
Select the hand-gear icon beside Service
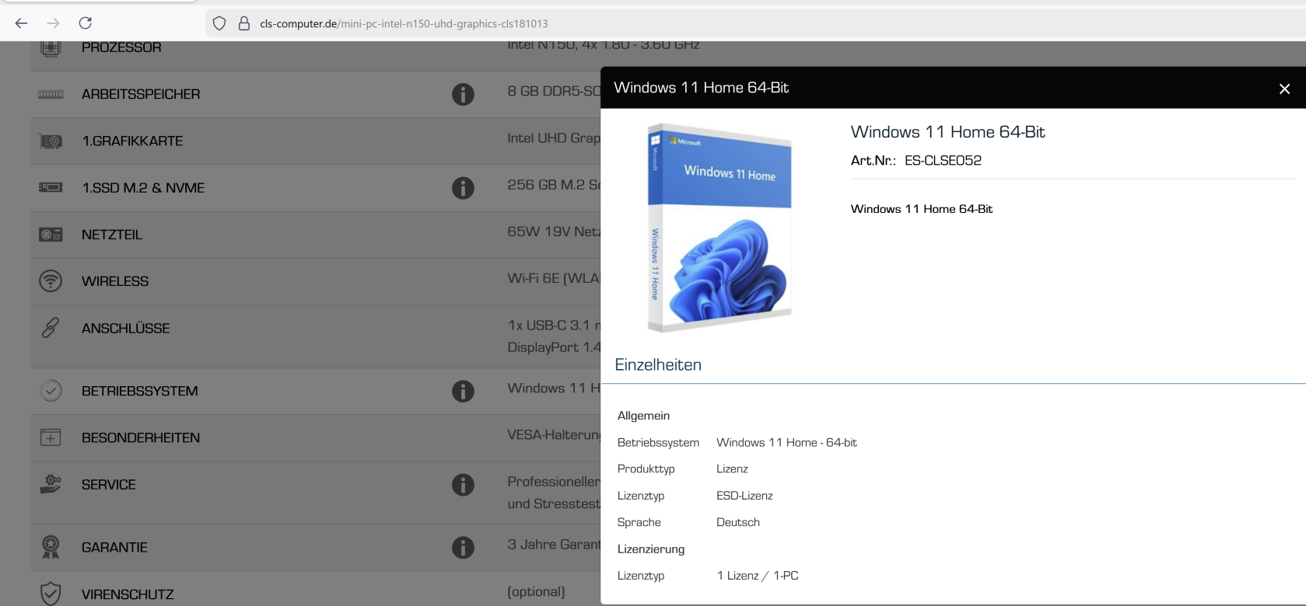coord(51,484)
